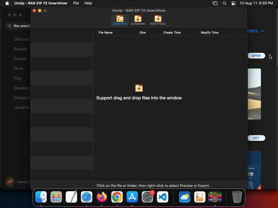Image resolution: width=278 pixels, height=208 pixels.
Task: Sort by Size column header
Action: click(143, 32)
